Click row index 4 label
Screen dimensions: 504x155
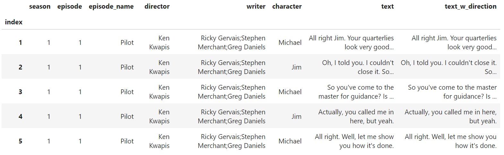[21, 117]
